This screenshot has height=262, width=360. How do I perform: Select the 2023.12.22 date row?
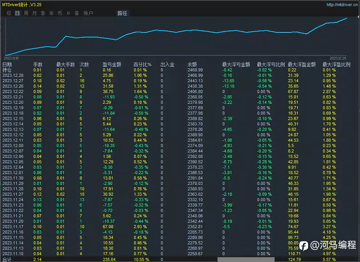click(13, 91)
